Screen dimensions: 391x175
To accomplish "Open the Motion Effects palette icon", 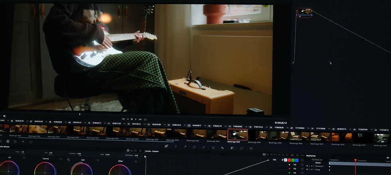I will 31,142.
